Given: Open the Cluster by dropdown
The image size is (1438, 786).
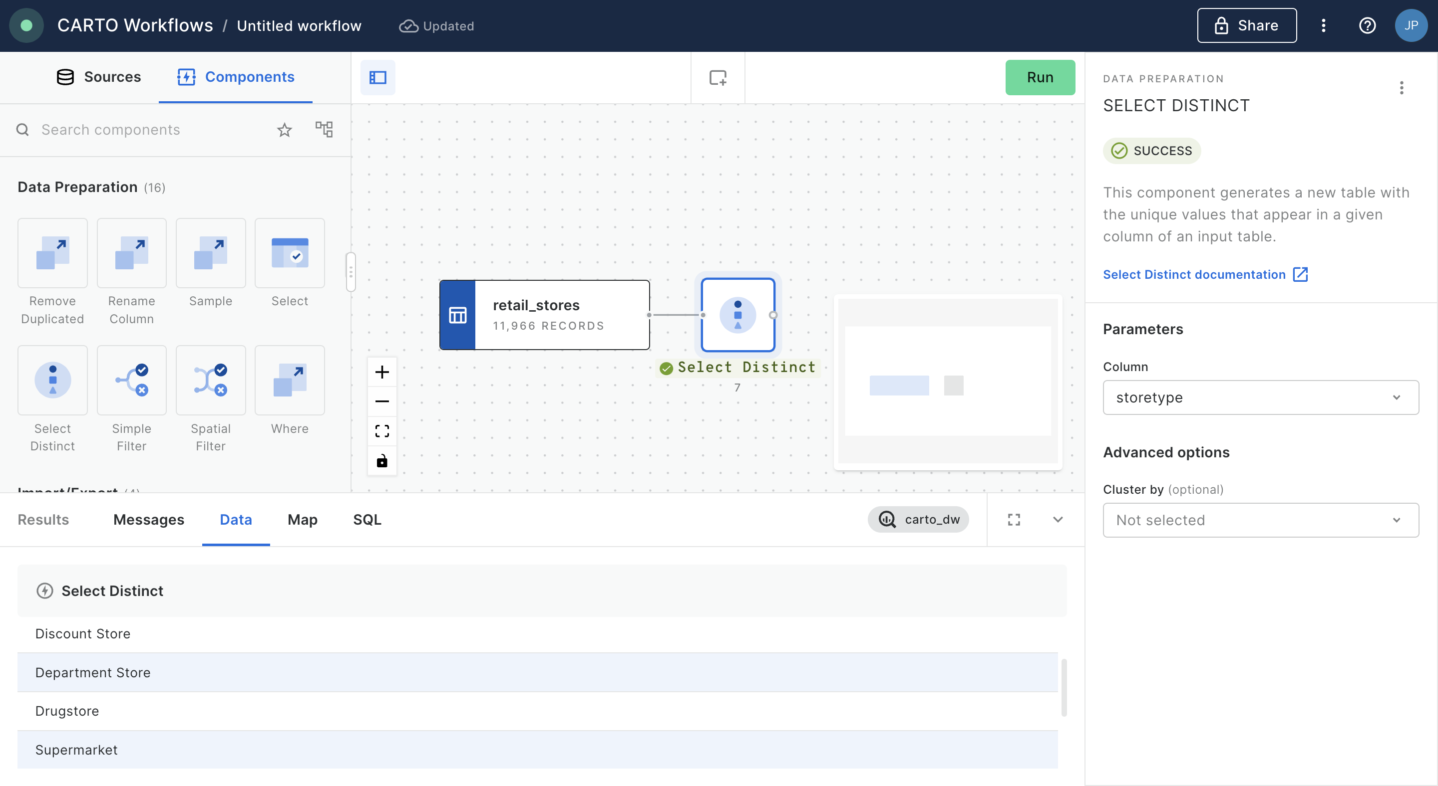Looking at the screenshot, I should coord(1260,520).
